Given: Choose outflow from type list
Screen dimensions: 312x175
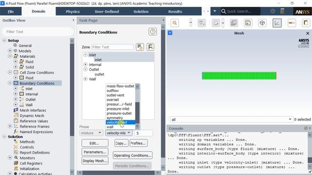Looking at the screenshot, I should point(113,91).
